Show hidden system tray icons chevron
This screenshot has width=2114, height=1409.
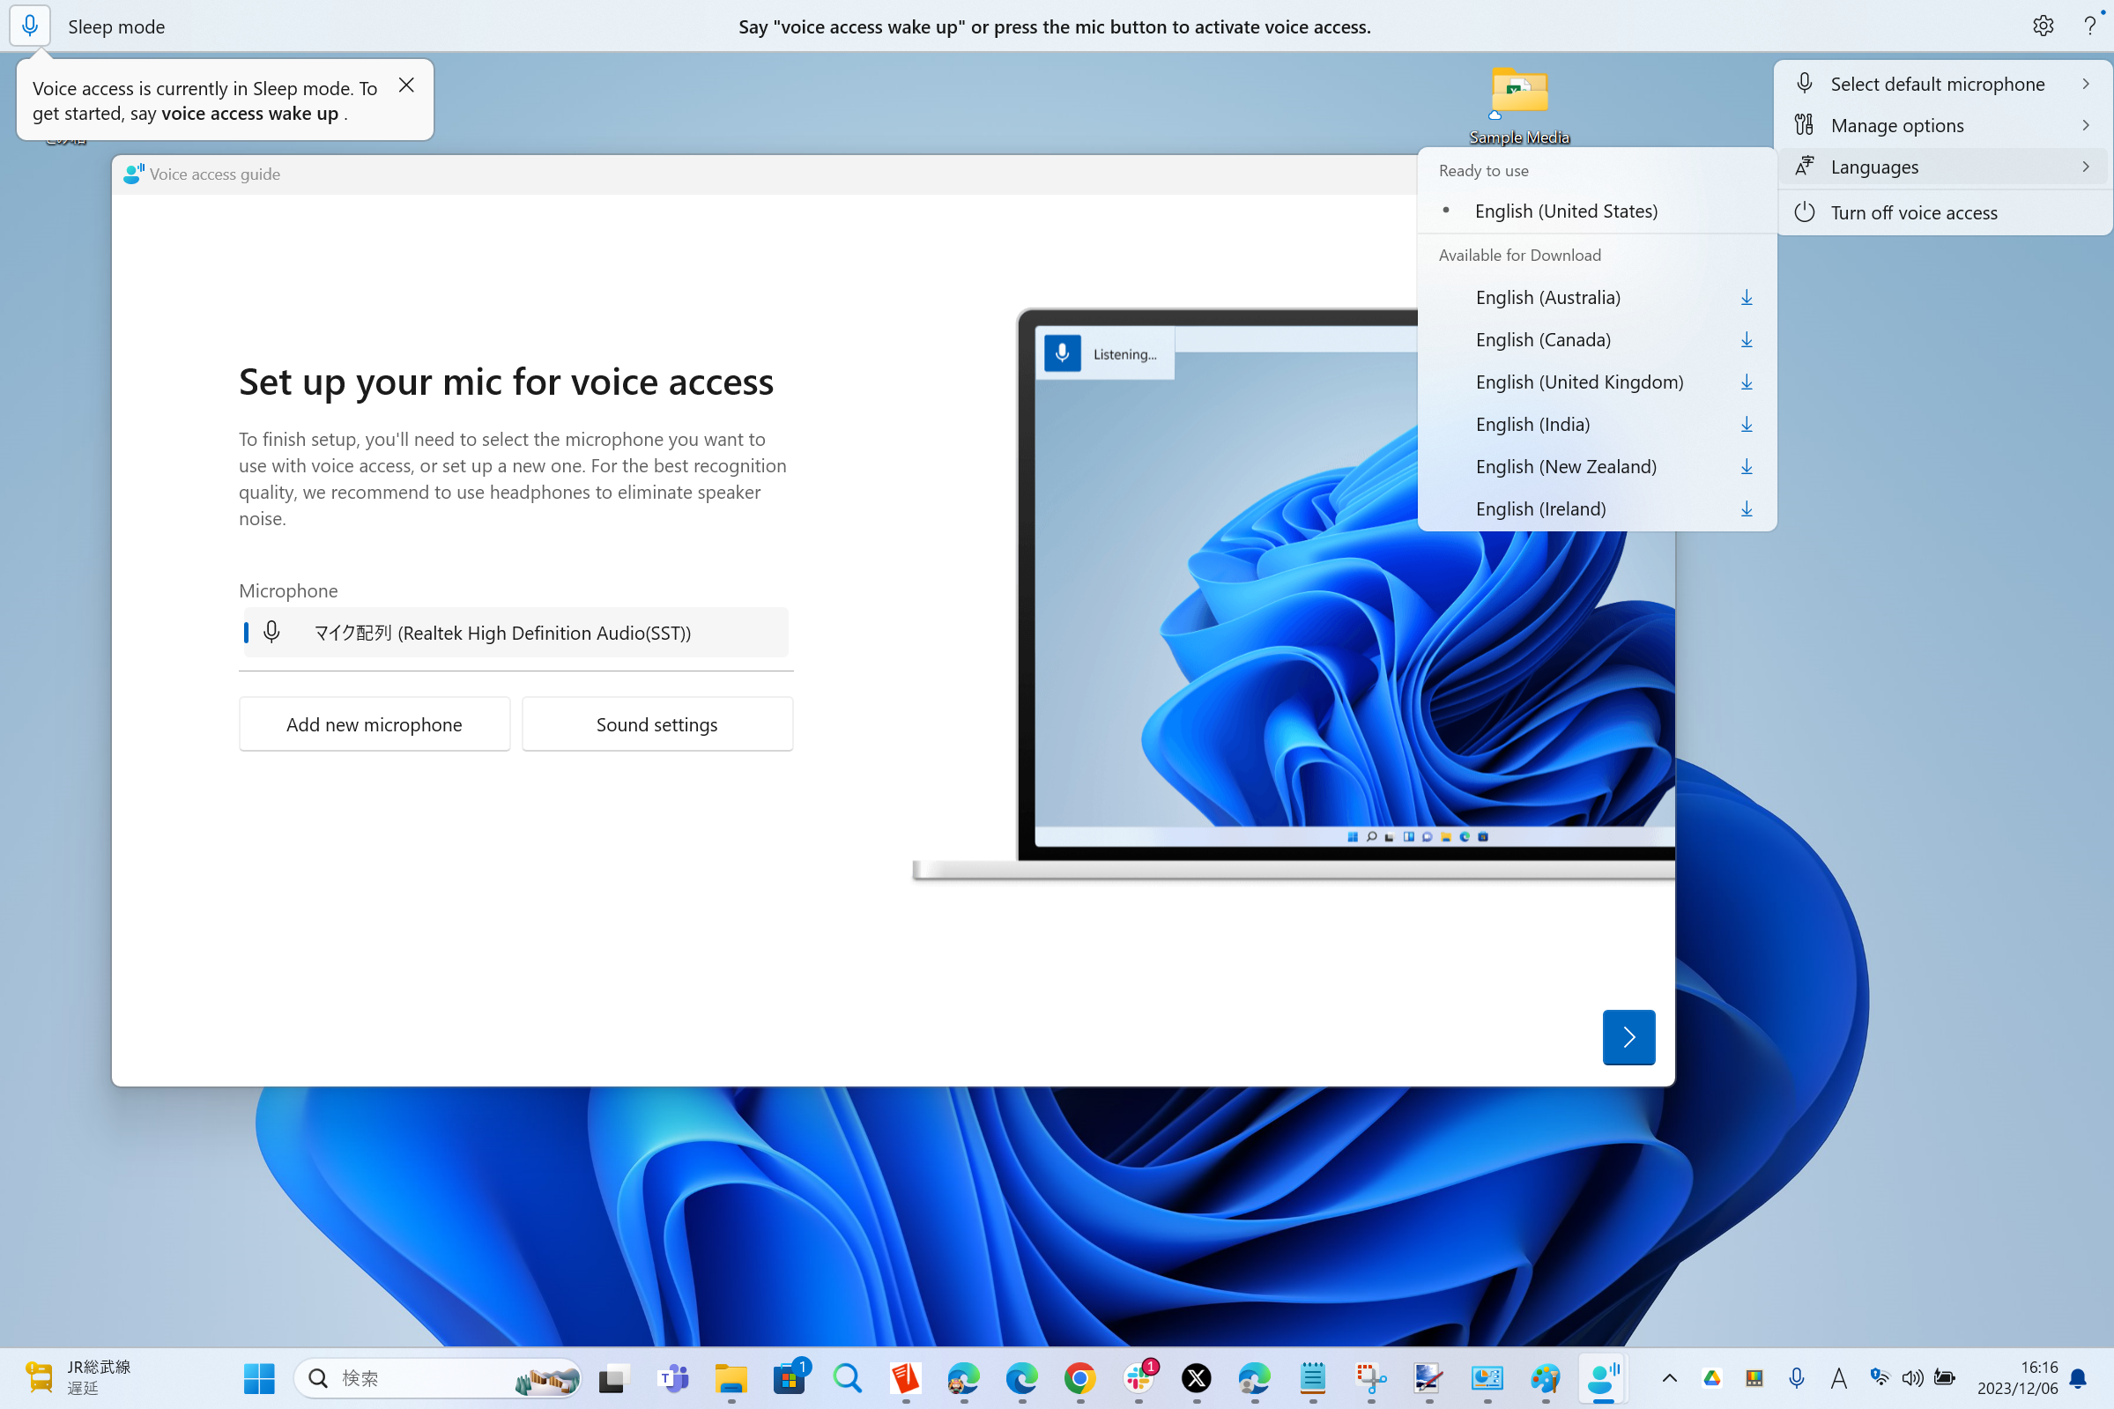[x=1669, y=1377]
